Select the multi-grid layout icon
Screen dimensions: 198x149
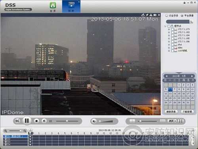[x=162, y=121]
